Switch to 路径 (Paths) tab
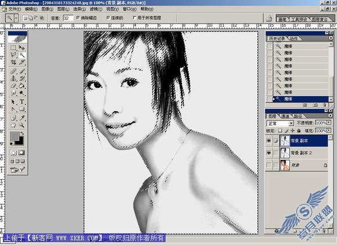Screen dimensions: 337x245 [297, 116]
